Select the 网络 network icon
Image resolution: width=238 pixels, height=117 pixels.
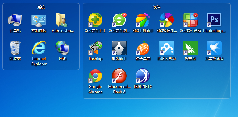click(x=63, y=48)
